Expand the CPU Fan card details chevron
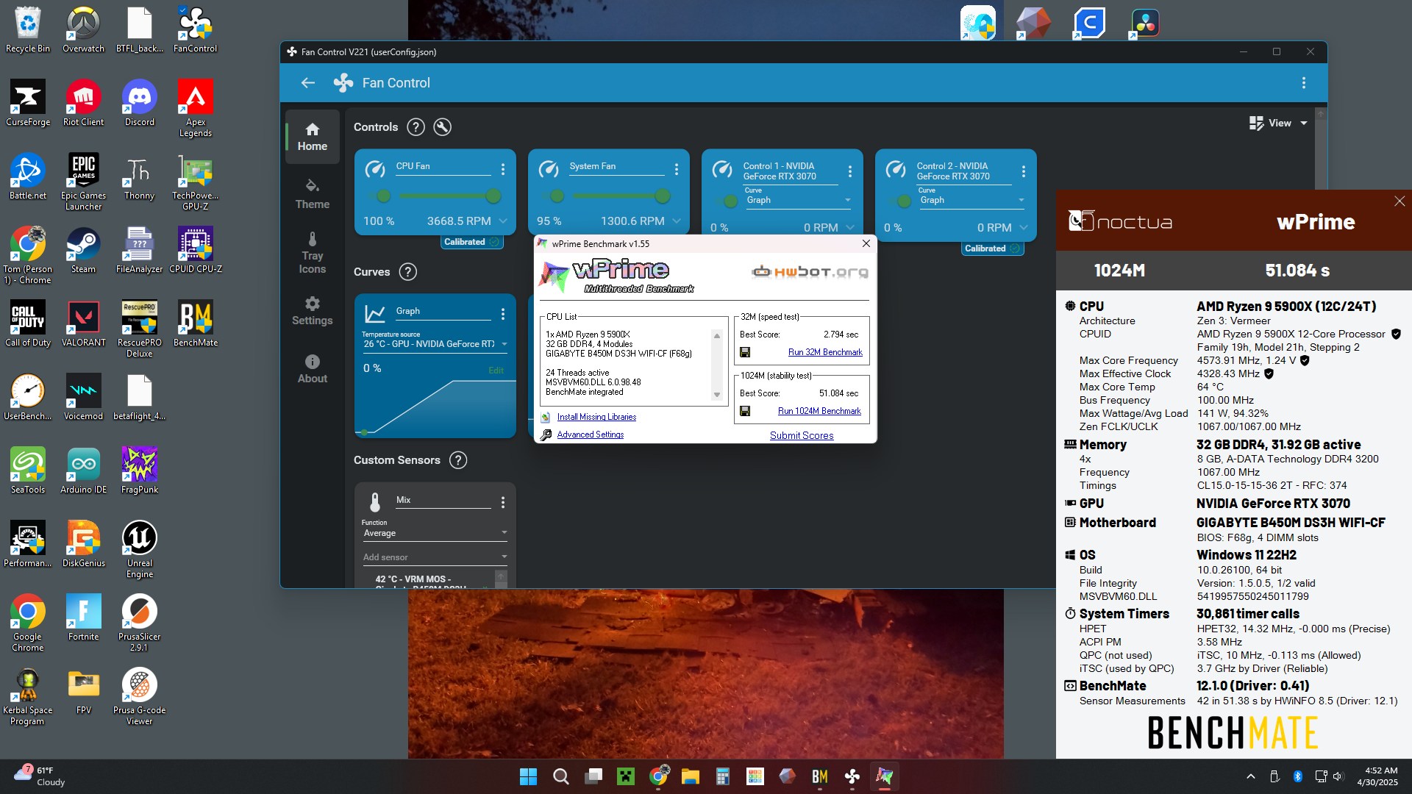The width and height of the screenshot is (1412, 794). point(503,221)
